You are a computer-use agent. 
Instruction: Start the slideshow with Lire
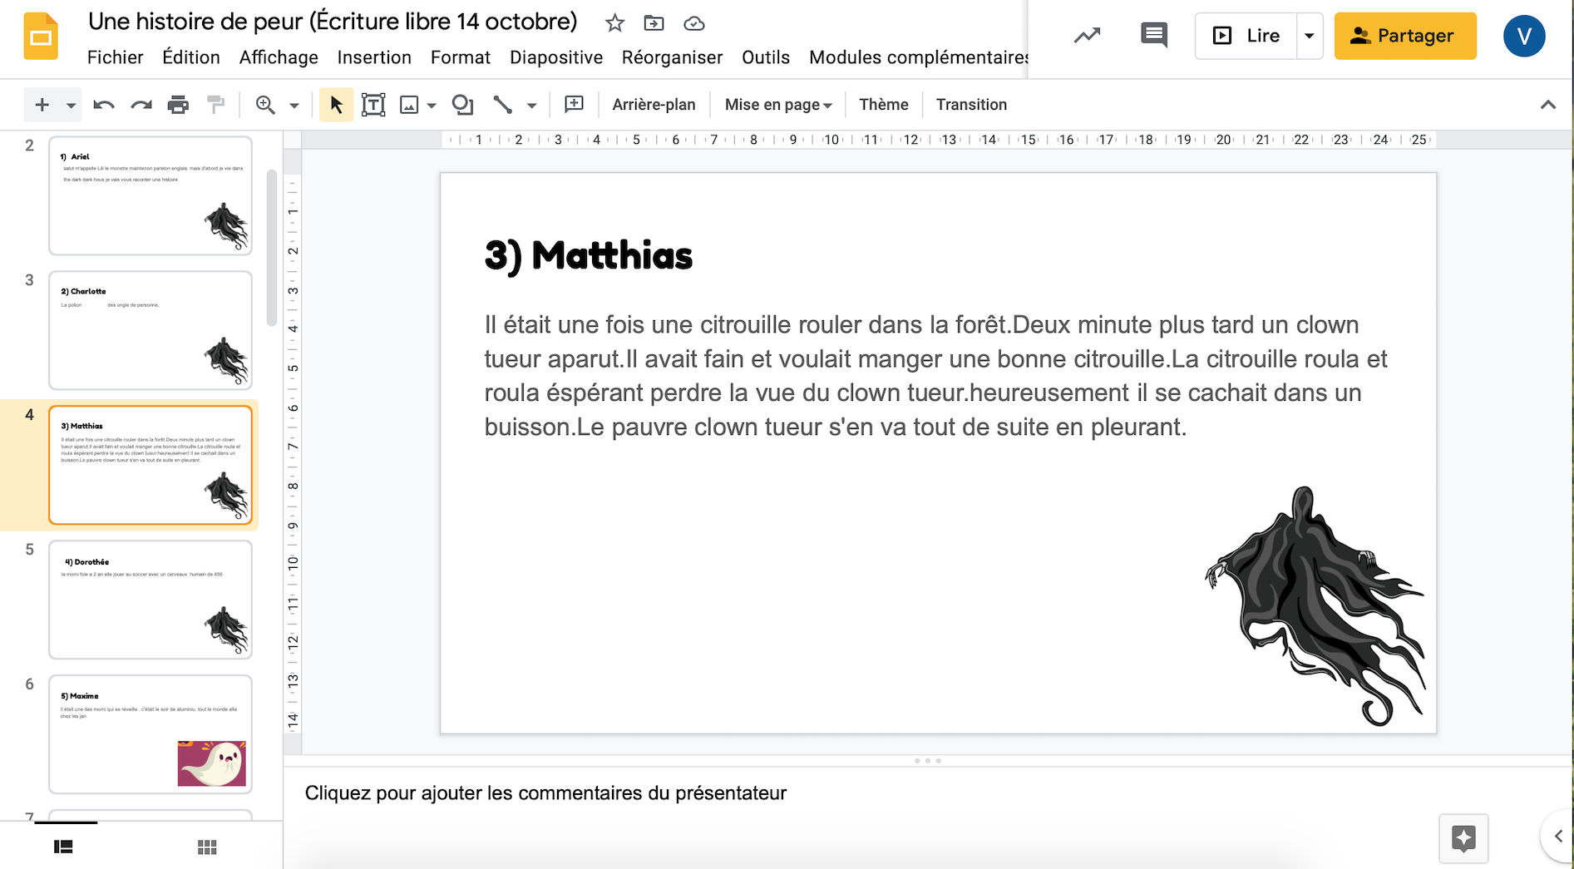click(1246, 36)
